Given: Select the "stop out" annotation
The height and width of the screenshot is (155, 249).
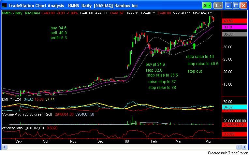Looking at the screenshot, I should click(x=195, y=71).
